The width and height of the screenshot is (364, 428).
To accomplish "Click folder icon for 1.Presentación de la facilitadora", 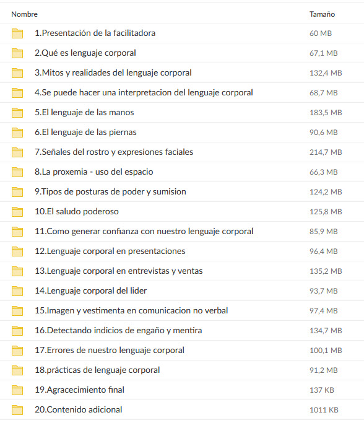I will pos(17,33).
